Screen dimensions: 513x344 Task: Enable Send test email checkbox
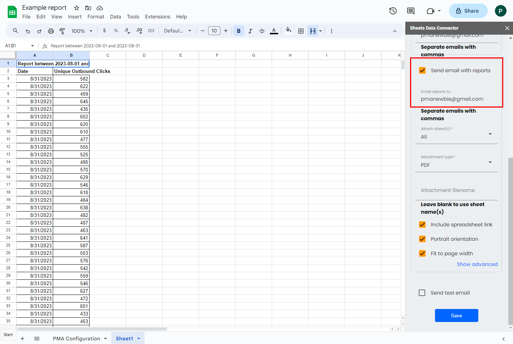[422, 293]
